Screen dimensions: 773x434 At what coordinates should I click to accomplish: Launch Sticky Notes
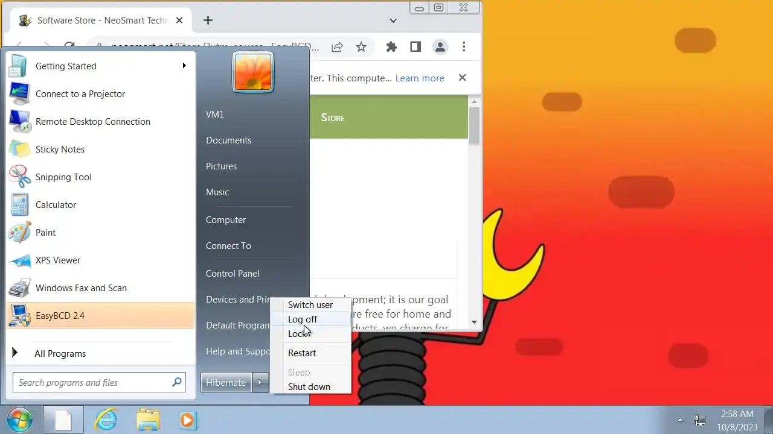coord(100,149)
